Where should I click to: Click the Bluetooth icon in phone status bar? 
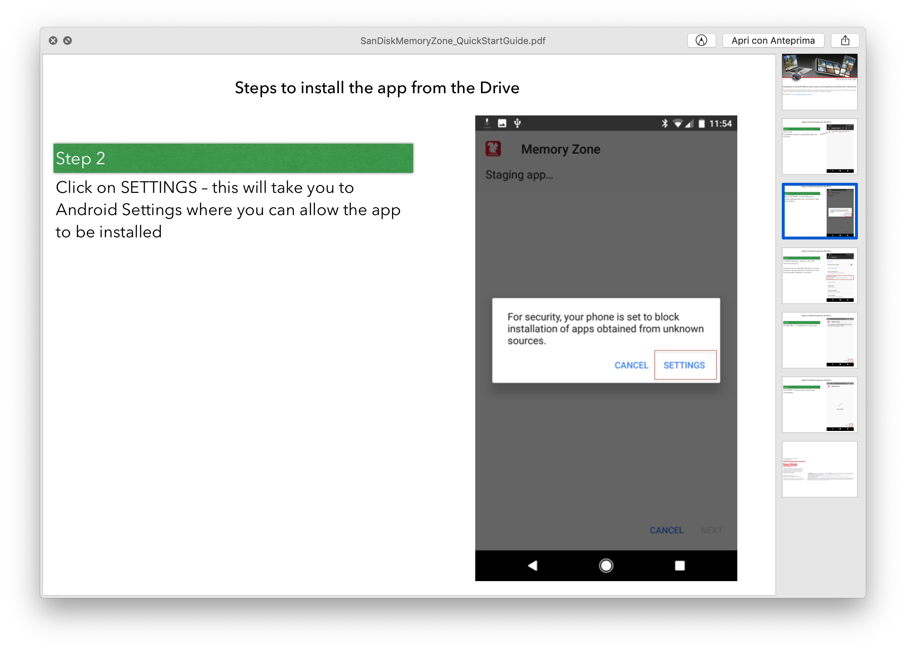click(664, 123)
